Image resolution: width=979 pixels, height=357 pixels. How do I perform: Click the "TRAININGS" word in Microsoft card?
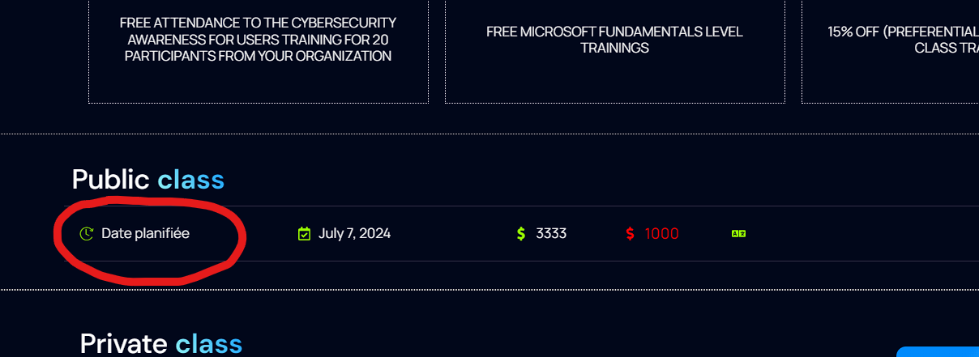click(614, 48)
